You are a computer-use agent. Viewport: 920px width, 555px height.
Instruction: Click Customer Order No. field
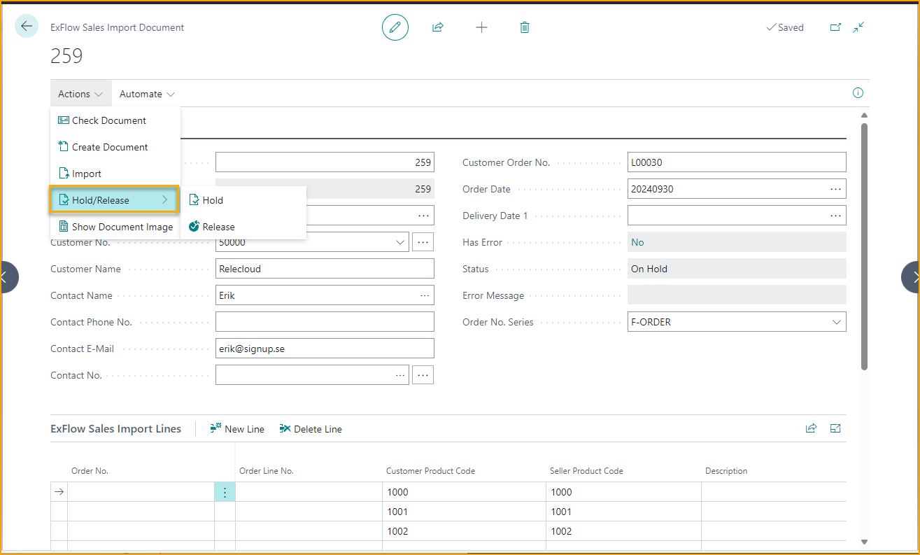(x=737, y=162)
